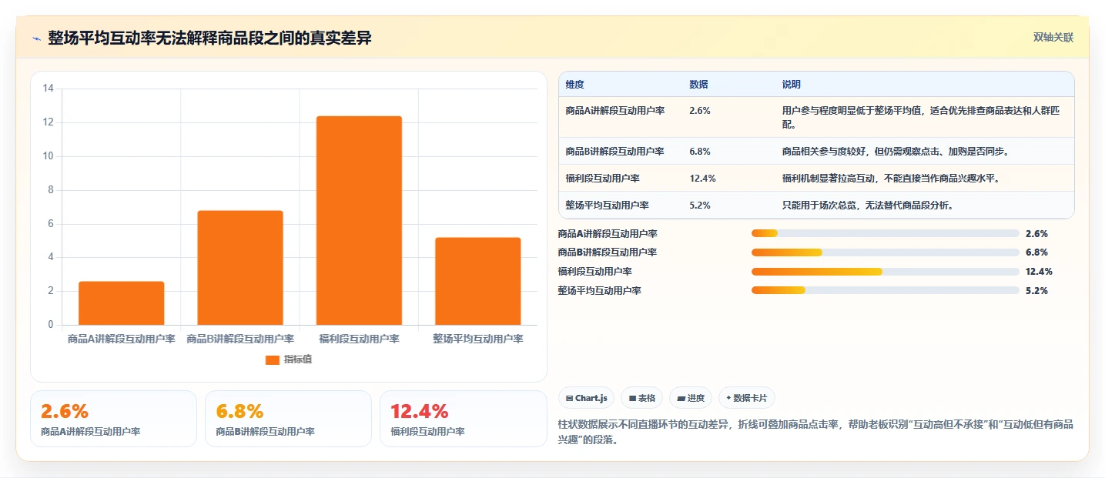Click table cell 商品A讲解段互动用户率

pos(614,111)
